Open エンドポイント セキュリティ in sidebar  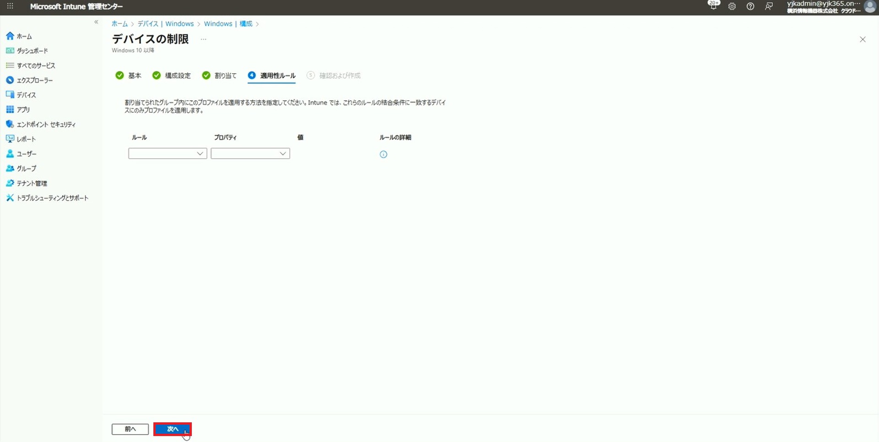coord(46,124)
